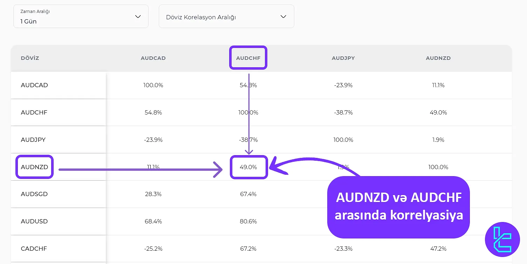527x264 pixels.
Task: Select the AUDJPY column header
Action: click(343, 58)
